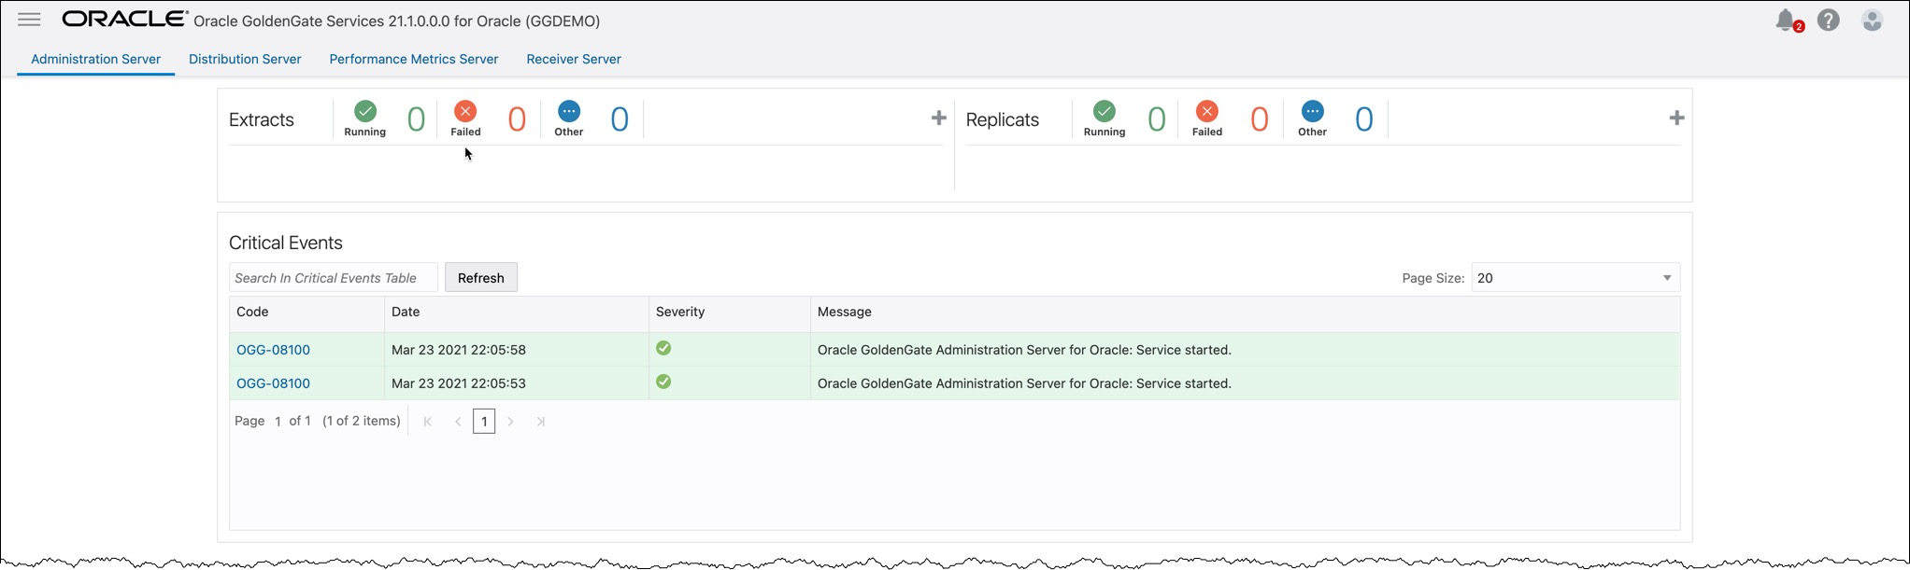Open the hamburger navigation menu
The height and width of the screenshot is (570, 1910).
[x=29, y=20]
